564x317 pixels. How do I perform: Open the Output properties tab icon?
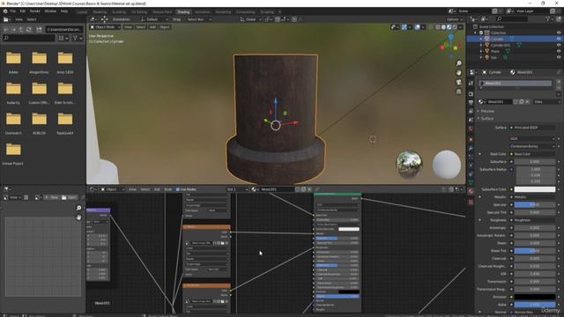(471, 103)
